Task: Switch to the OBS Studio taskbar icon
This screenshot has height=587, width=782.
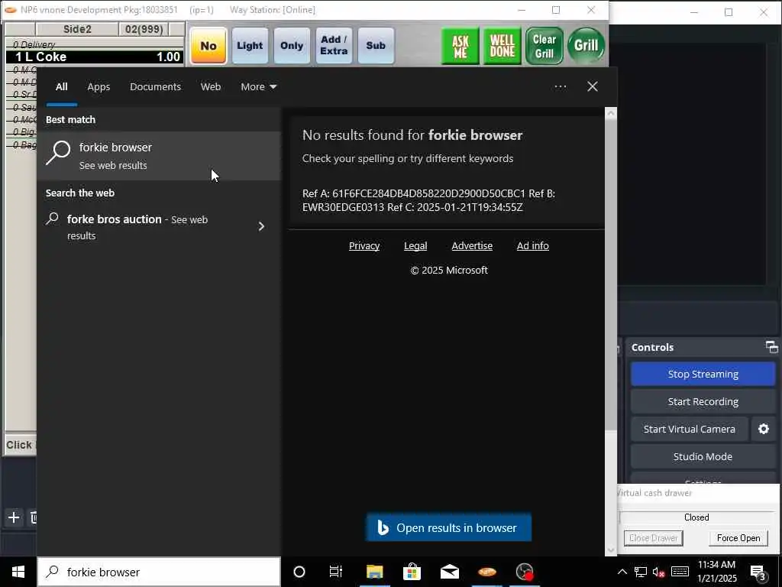Action: pyautogui.click(x=525, y=572)
